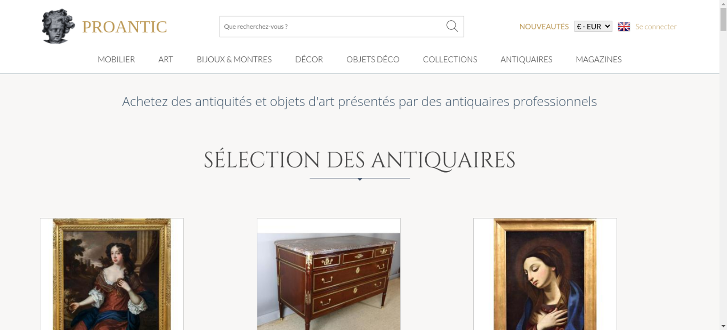Focus the 'Que recherchez-vous ?' search field
Image resolution: width=727 pixels, height=330 pixels.
(333, 27)
